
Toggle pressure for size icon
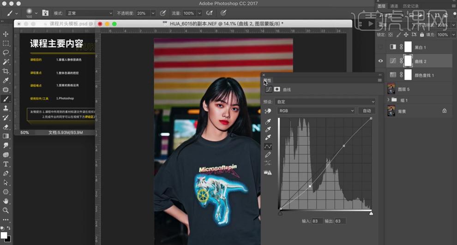pyautogui.click(x=223, y=13)
